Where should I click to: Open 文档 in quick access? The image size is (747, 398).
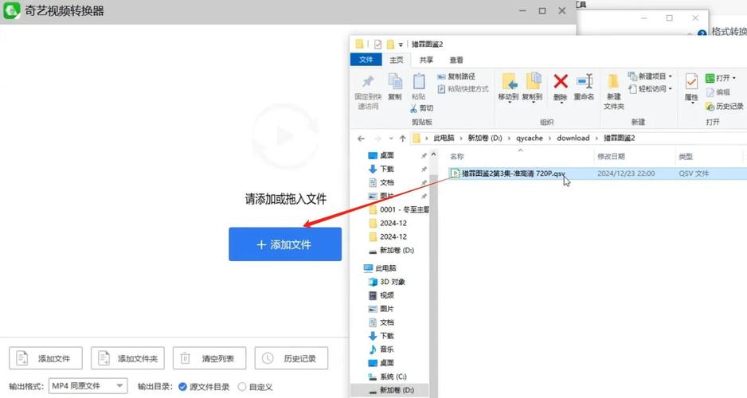click(x=387, y=182)
